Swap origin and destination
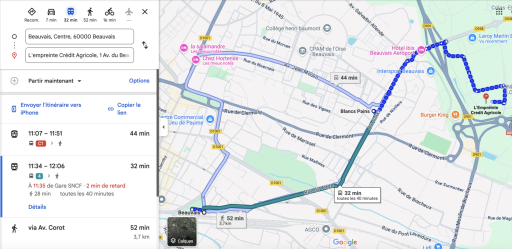This screenshot has height=249, width=512. 145,45
